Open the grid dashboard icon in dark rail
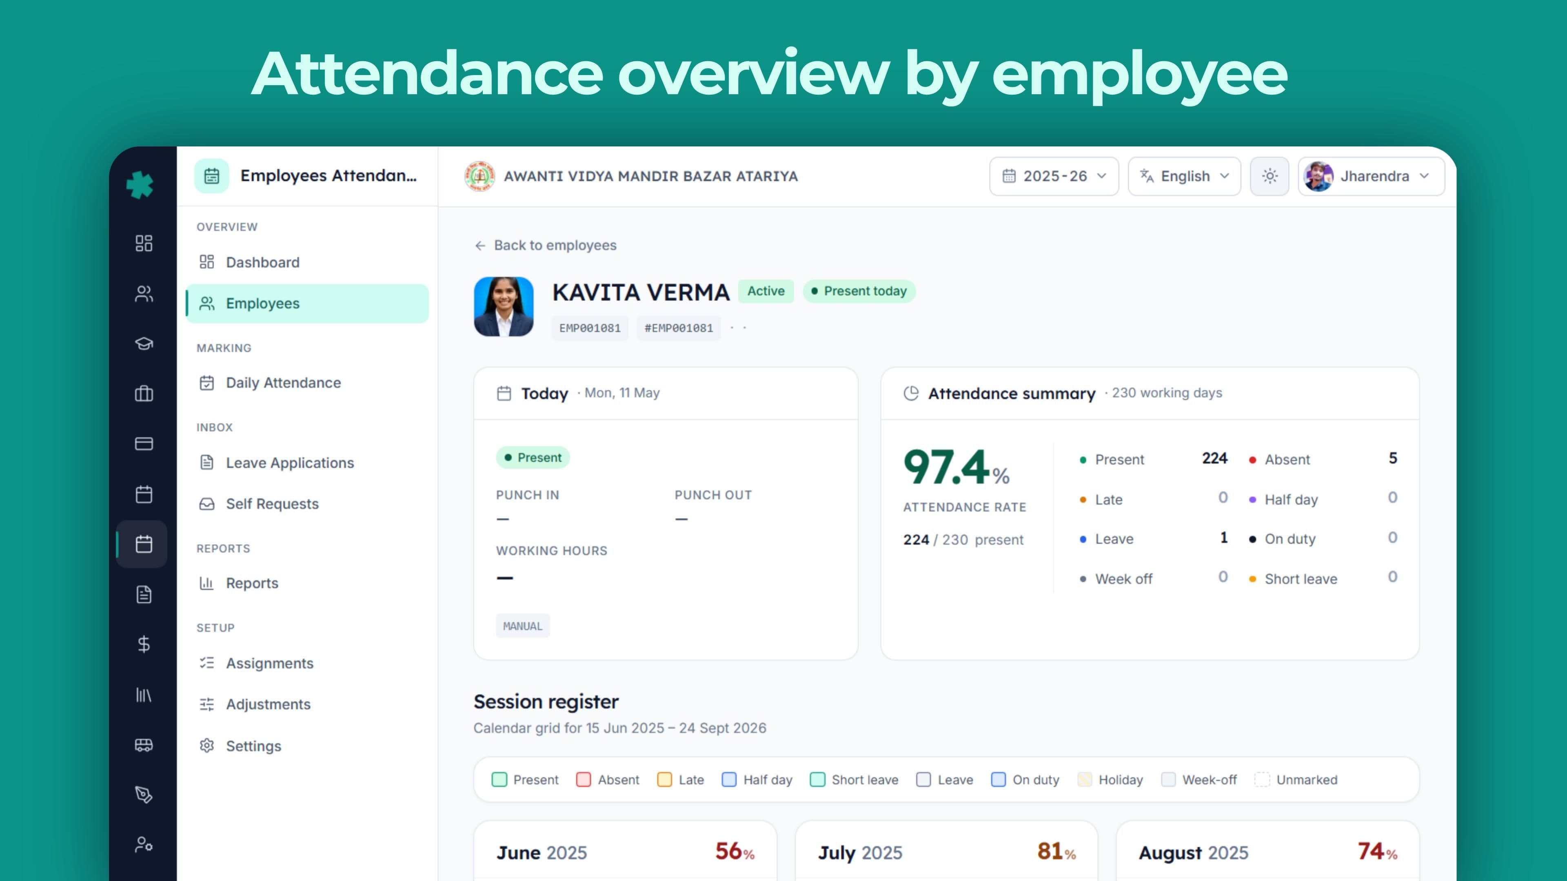1567x881 pixels. pyautogui.click(x=144, y=243)
